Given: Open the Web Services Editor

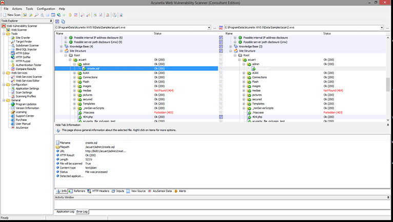Looking at the screenshot, I should click(x=27, y=80).
